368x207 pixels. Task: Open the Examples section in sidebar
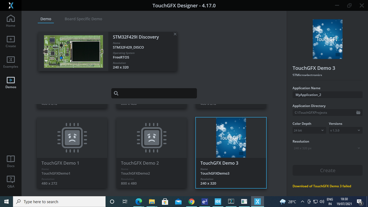[x=11, y=62]
